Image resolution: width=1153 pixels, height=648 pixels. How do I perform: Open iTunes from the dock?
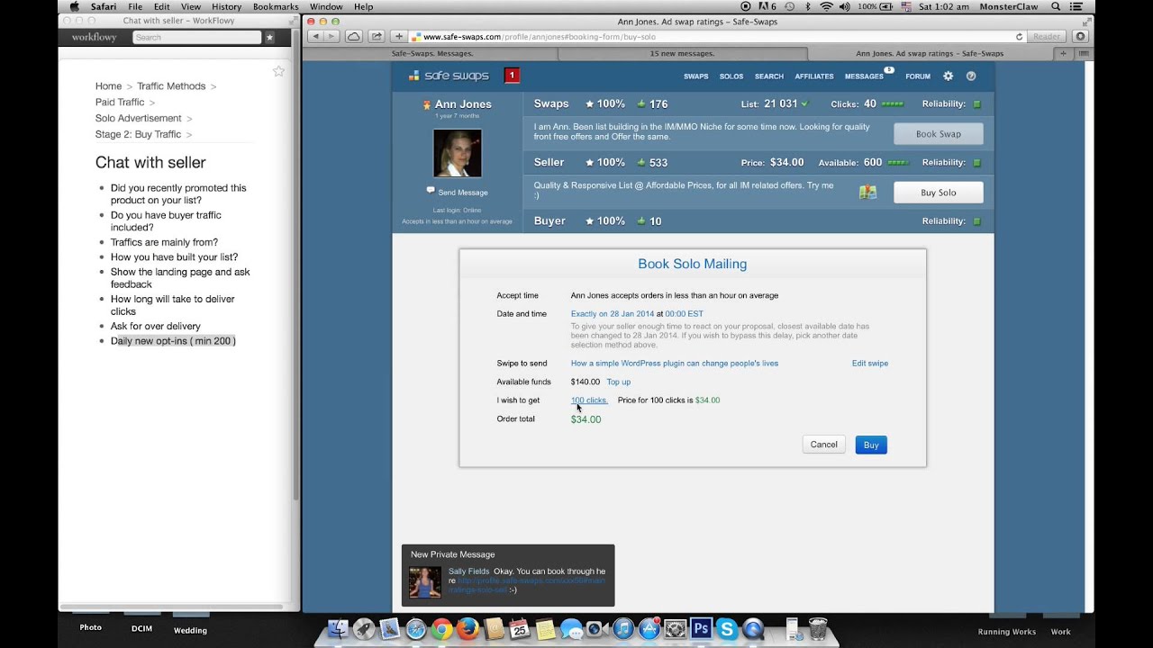click(622, 629)
